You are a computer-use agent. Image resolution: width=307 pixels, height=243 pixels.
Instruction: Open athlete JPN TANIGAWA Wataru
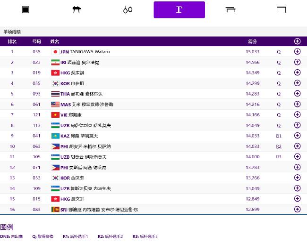85,52
